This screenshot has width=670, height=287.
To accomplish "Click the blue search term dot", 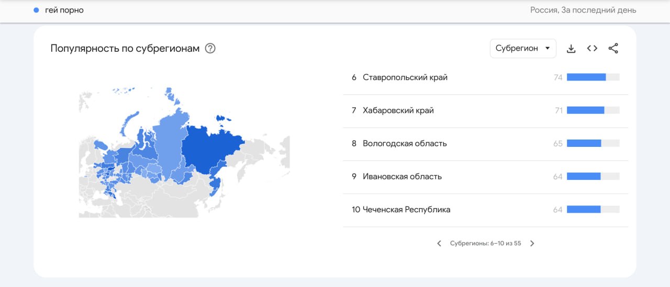I will [x=36, y=10].
